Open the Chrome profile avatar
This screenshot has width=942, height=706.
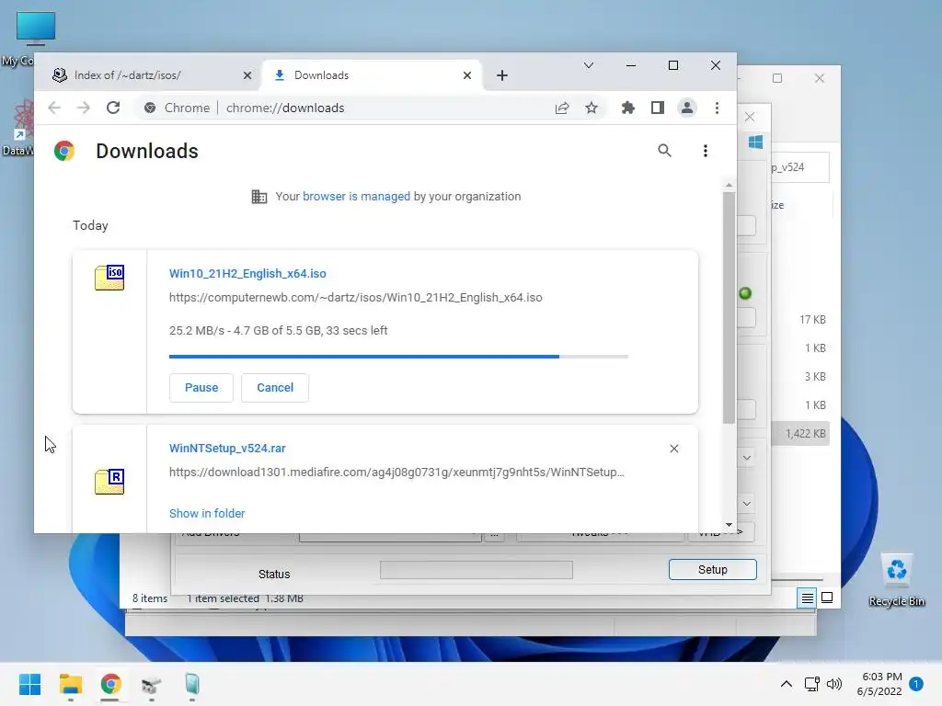[686, 108]
